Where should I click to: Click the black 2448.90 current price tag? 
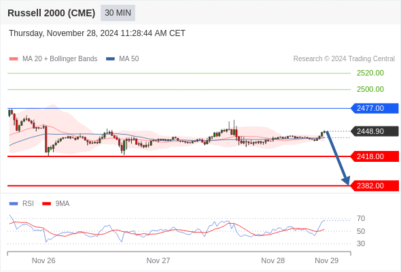[374, 131]
